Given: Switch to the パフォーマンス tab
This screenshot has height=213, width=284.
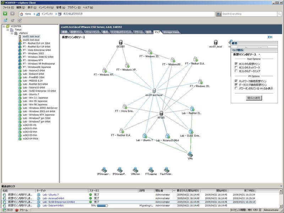Looking at the screenshot, I should (x=92, y=32).
